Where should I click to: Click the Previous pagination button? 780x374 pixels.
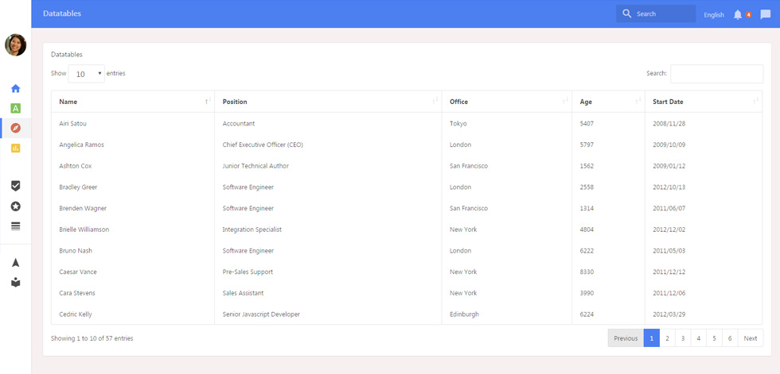click(626, 338)
